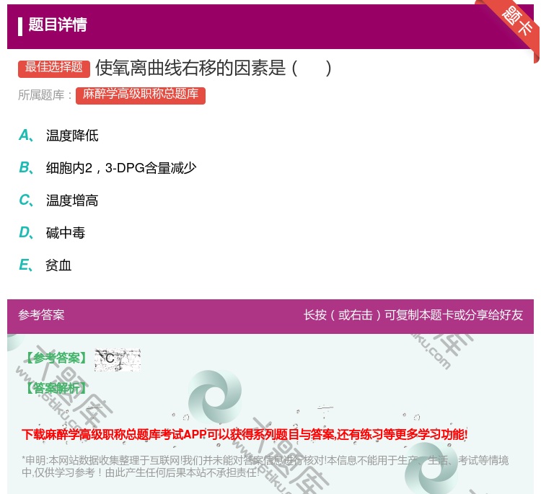Viewport: 541px width, 494px height.
Task: Click the grey 申明 disclaimer text
Action: pyautogui.click(x=265, y=467)
